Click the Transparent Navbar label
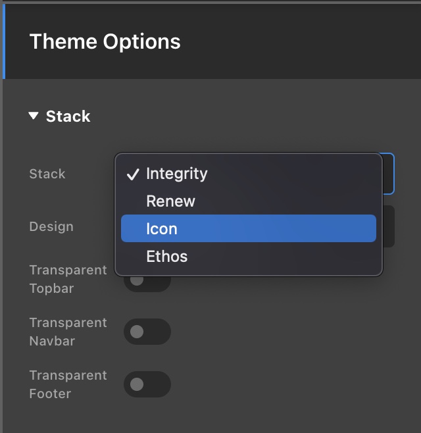Viewport: 421px width, 433px height. click(68, 332)
